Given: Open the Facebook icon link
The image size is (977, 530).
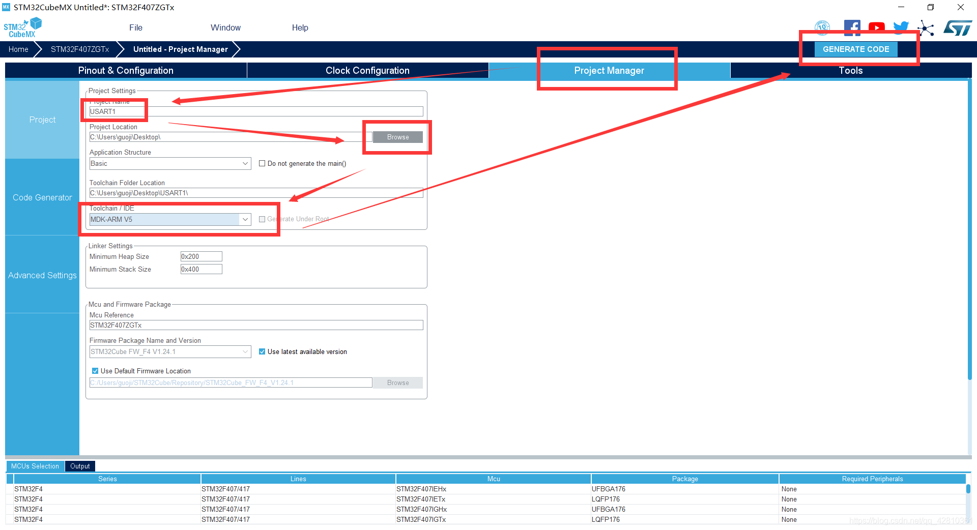Looking at the screenshot, I should point(852,27).
